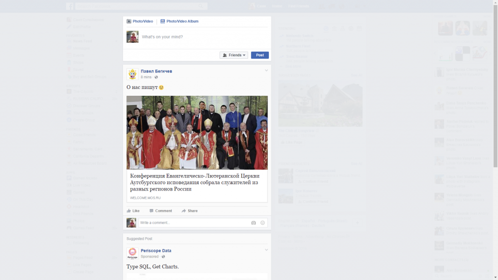The width and height of the screenshot is (498, 280).
Task: Open the Trent Reznor trending topic
Action: point(297,57)
